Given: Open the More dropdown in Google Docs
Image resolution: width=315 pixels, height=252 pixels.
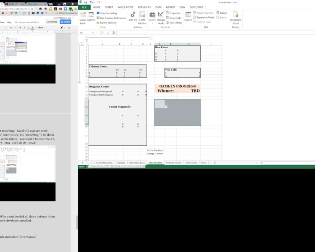Looking at the screenshot, I should [x=41, y=27].
